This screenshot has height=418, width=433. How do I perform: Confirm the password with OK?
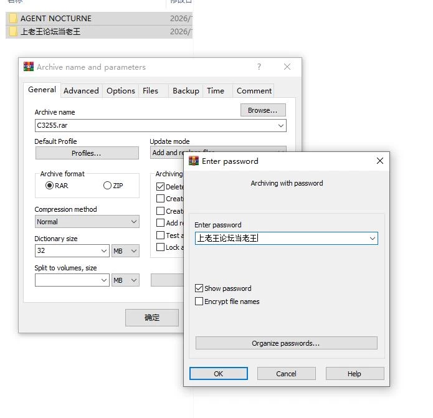pyautogui.click(x=219, y=374)
